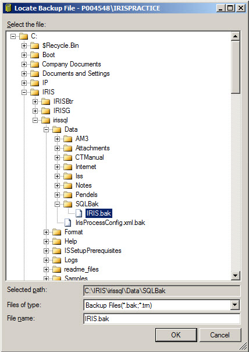Expand the Boot folder node

point(24,55)
